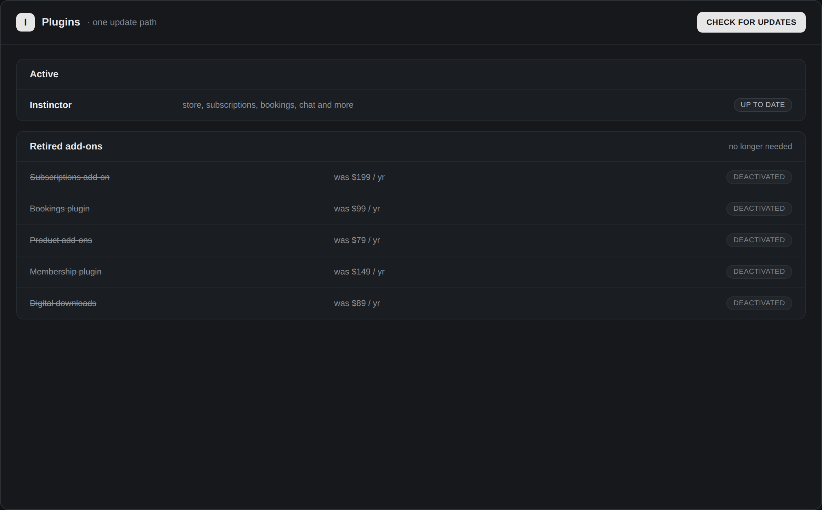822x510 pixels.
Task: Click the 'was $99 / yr' price
Action: (357, 209)
